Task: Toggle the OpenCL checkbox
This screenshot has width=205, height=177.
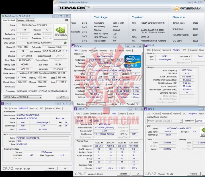Action: 19,91
